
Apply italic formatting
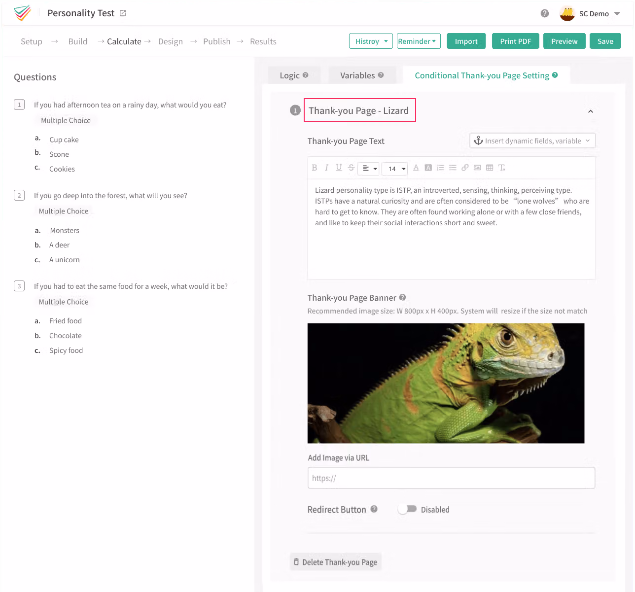326,168
